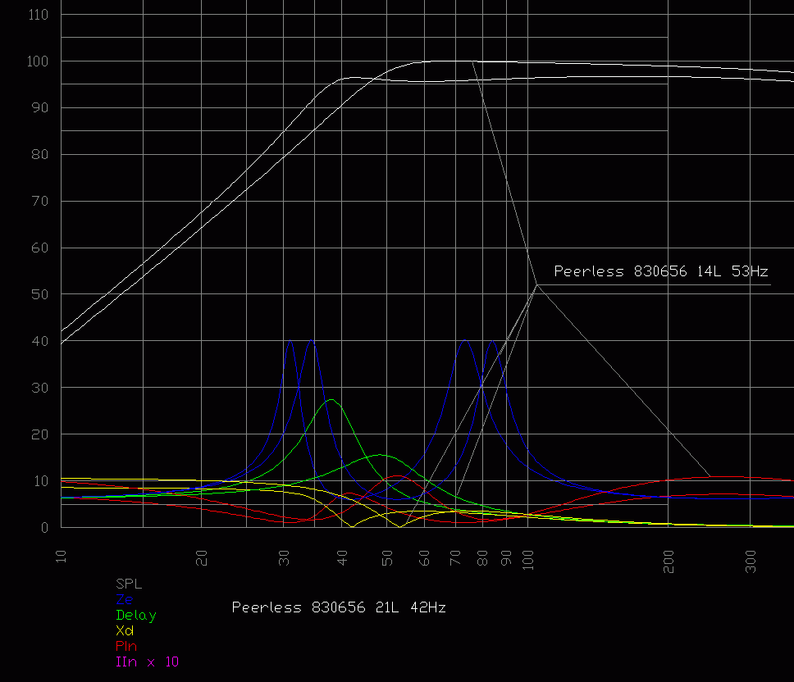Click the rotated 90 frequency axis label
This screenshot has width=794, height=682.
coord(506,558)
